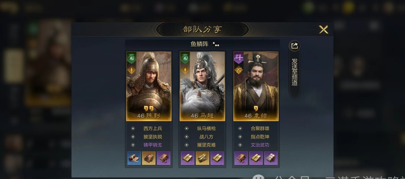This screenshot has height=179, width=405.
Task: Select the 纵马横枪 skill entry
Action: pyautogui.click(x=206, y=128)
